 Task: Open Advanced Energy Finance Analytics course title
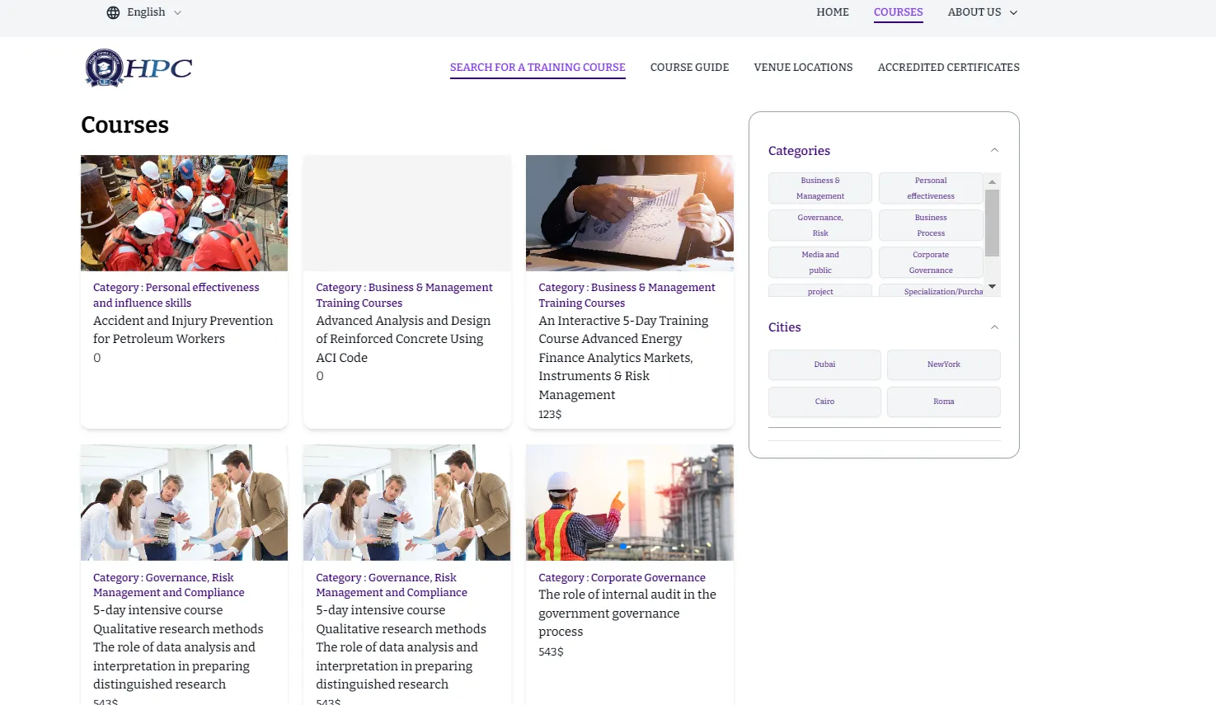coord(623,358)
